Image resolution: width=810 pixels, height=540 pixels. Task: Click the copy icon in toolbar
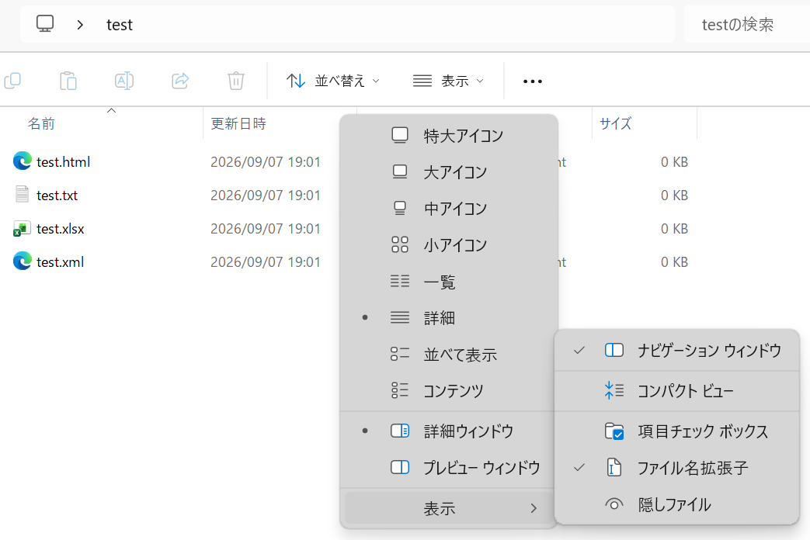12,81
